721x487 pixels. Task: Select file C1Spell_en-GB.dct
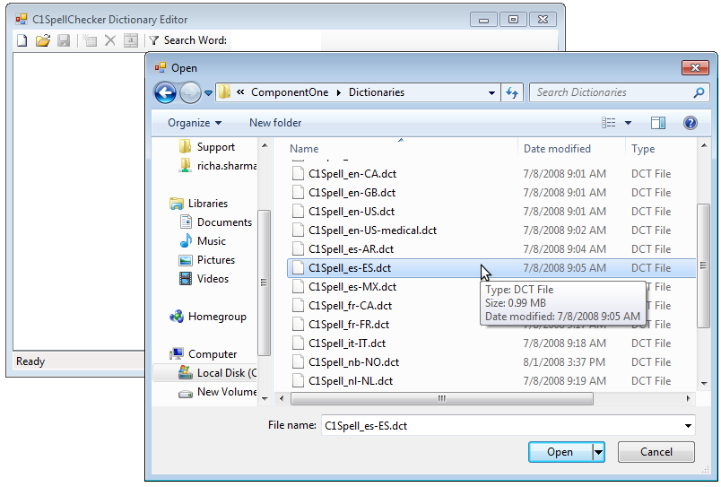[352, 193]
